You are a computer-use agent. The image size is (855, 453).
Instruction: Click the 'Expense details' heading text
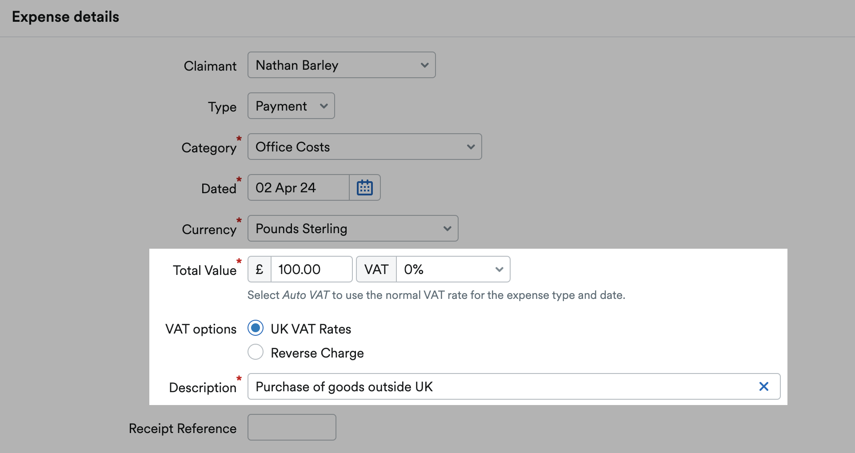click(65, 17)
